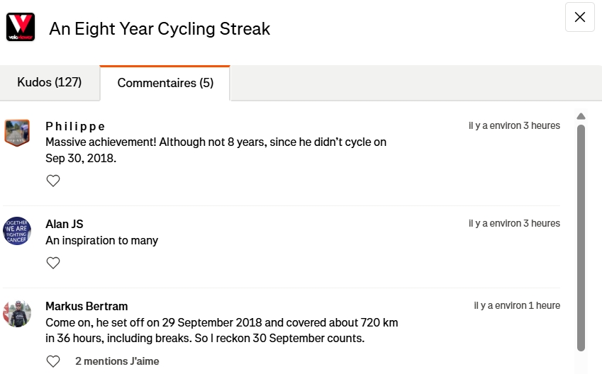Open Markus Bertram's name link

(x=87, y=306)
